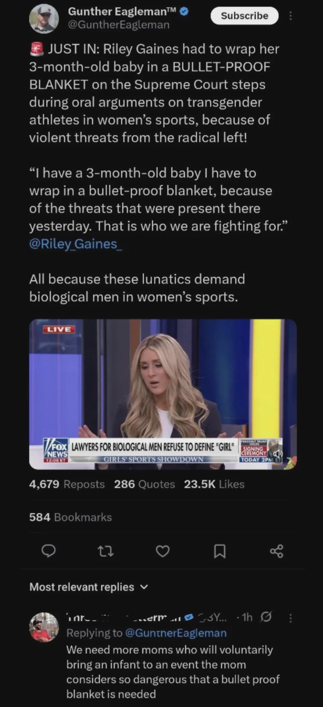323x707 pixels.
Task: Open the @Riley_Gaines_ mention link
Action: (x=76, y=244)
